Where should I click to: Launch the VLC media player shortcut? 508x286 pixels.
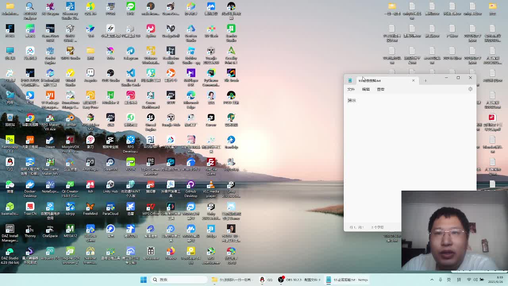(x=211, y=185)
